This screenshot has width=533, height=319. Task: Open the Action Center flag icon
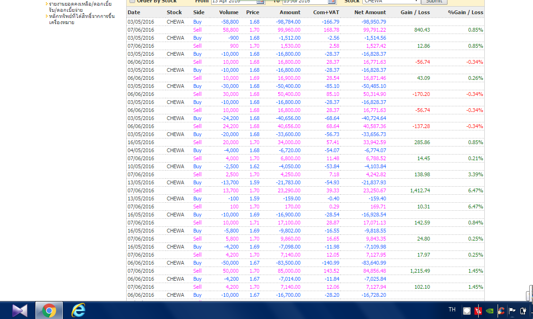[x=512, y=311]
